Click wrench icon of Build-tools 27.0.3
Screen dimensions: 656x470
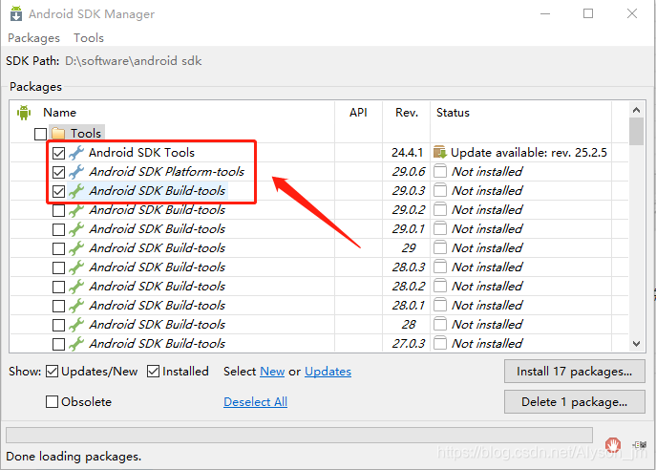76,344
